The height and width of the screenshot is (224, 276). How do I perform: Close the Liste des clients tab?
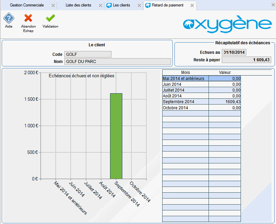point(100,6)
